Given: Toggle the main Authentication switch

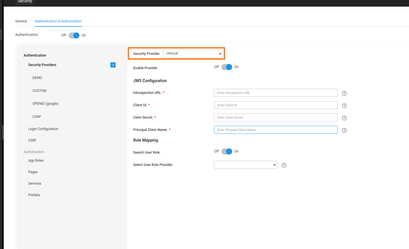Looking at the screenshot, I should point(74,35).
